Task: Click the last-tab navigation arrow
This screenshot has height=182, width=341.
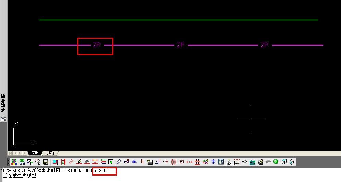Action: tap(25, 153)
